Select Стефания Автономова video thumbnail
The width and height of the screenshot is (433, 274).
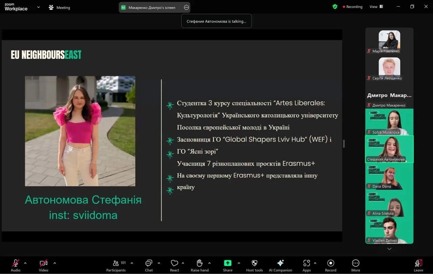389,149
